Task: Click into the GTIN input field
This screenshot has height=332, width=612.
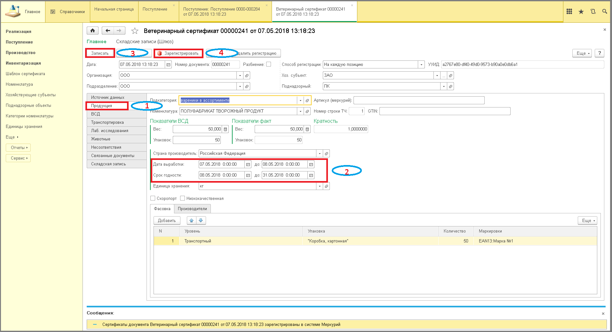Action: (444, 111)
